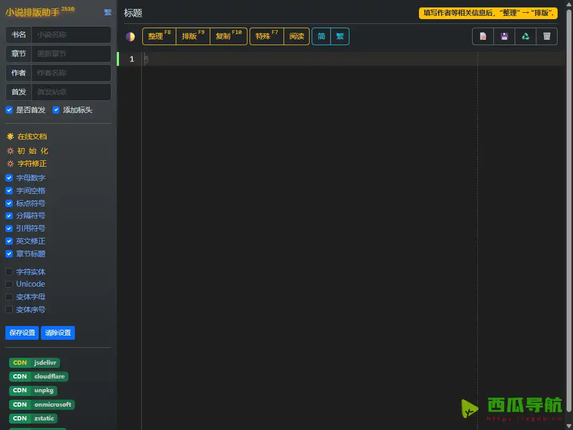Click the green recycle icon
The height and width of the screenshot is (430, 573).
[x=525, y=37]
